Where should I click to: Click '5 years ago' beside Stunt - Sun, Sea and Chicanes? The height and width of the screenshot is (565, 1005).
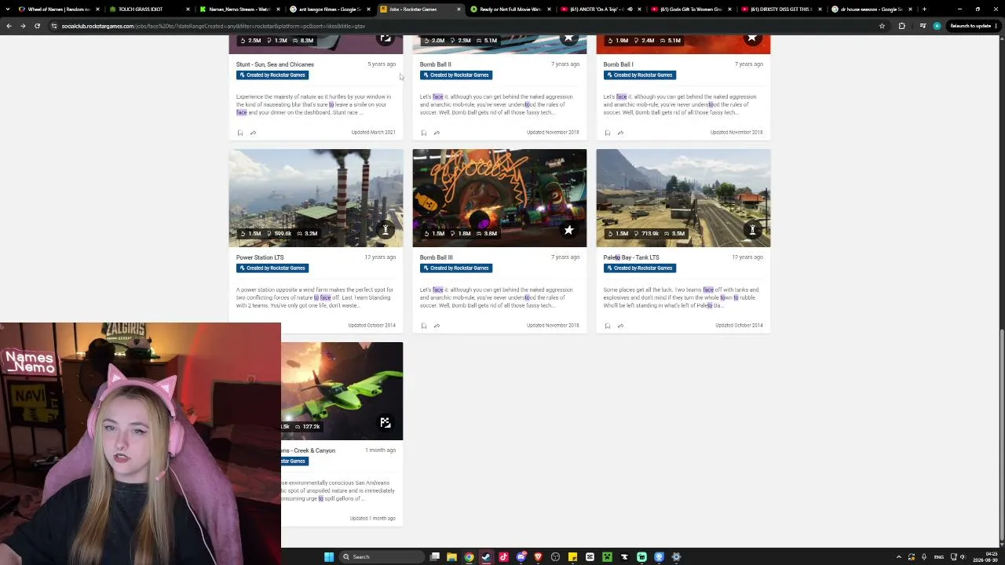pos(382,64)
